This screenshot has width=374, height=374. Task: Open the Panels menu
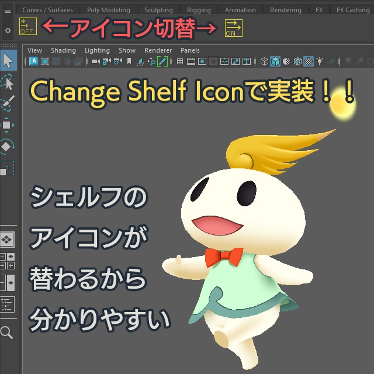coord(190,50)
